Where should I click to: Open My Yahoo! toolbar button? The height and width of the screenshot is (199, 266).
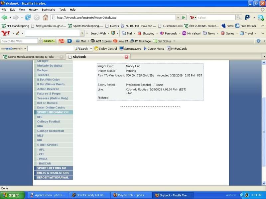[191, 33]
